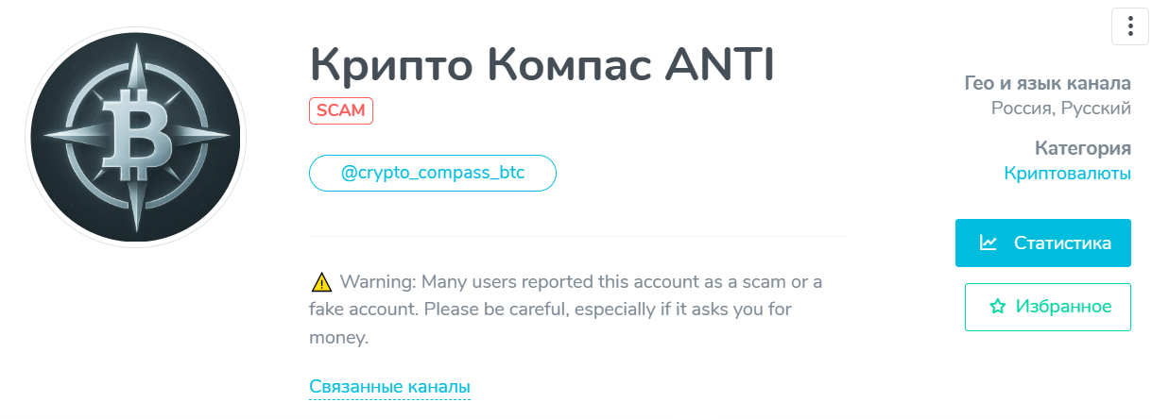Image resolution: width=1152 pixels, height=419 pixels.
Task: Click the 'Warning:' word in scam notice
Action: click(x=378, y=281)
